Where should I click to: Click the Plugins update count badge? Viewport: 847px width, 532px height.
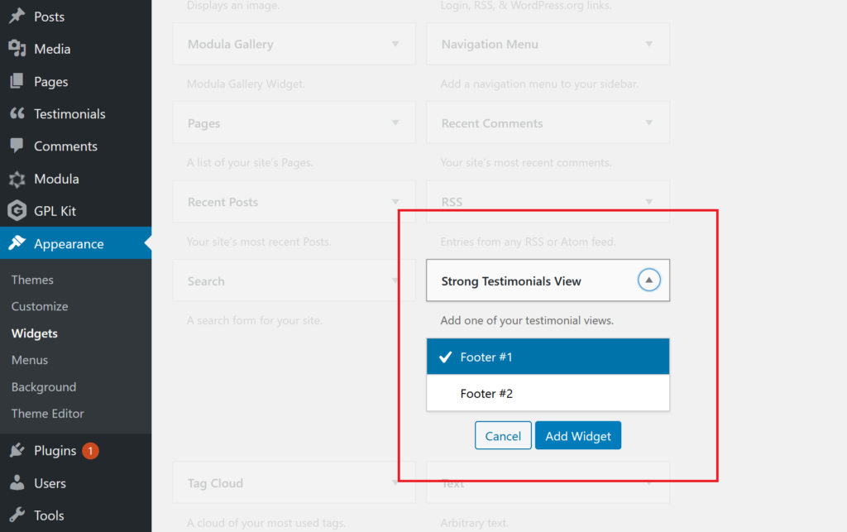(90, 450)
